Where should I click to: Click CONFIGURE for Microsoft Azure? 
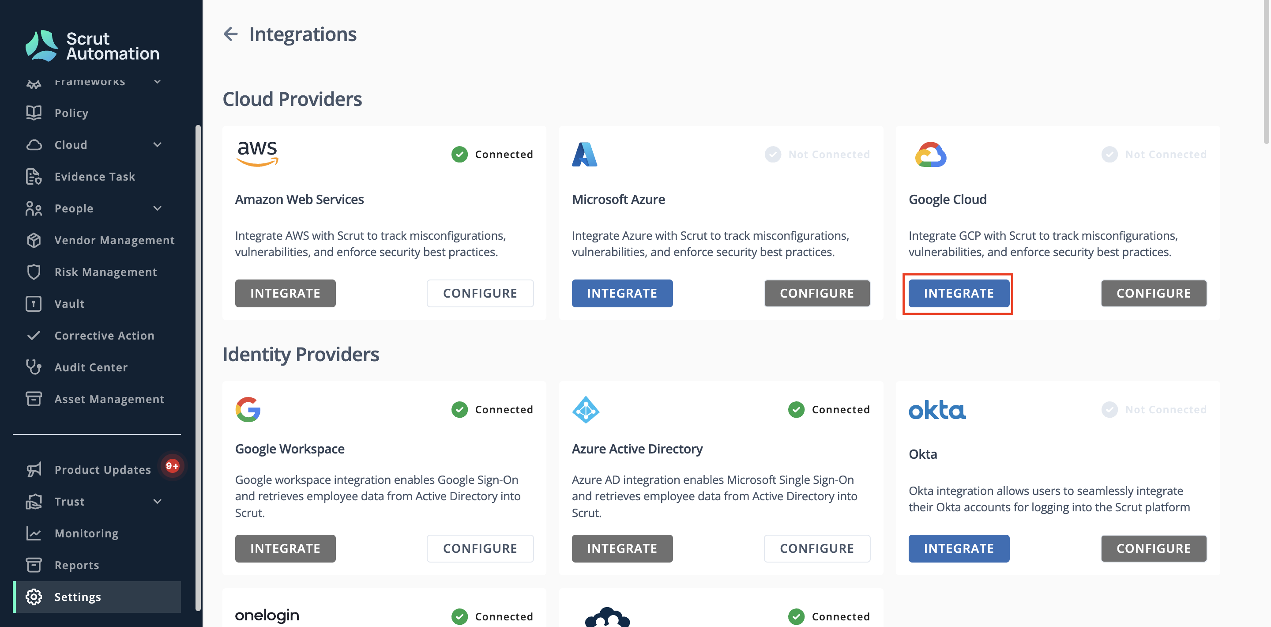[x=816, y=293]
